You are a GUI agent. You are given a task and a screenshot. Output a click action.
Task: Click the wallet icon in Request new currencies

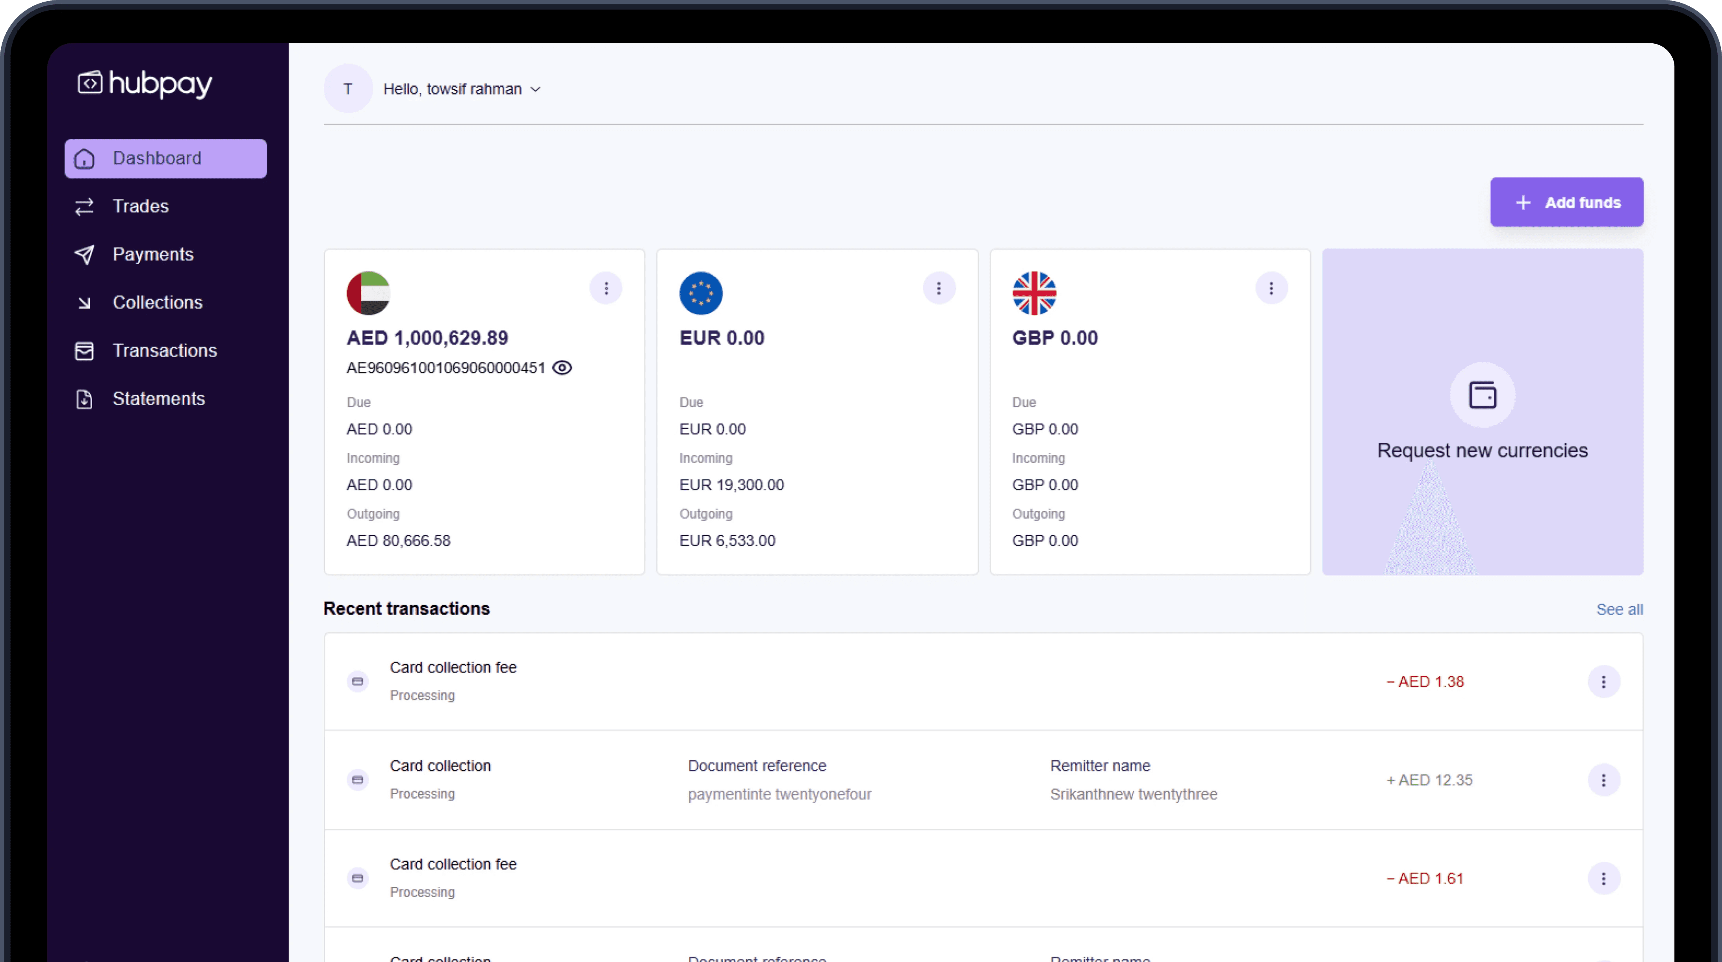tap(1482, 395)
